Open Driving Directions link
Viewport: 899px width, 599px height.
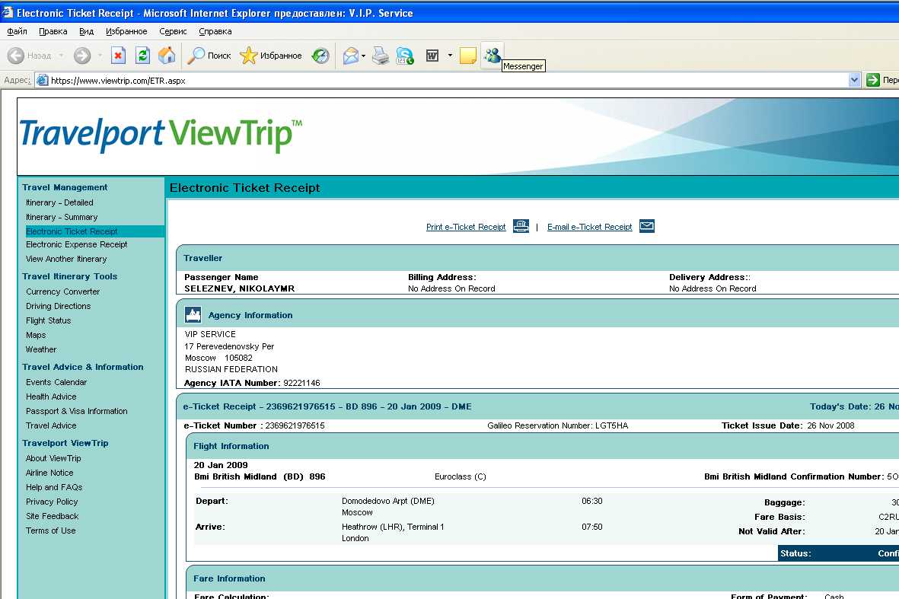pos(59,306)
